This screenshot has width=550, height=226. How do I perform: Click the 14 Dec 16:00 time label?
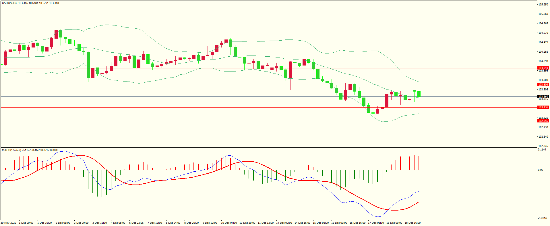coord(302,223)
